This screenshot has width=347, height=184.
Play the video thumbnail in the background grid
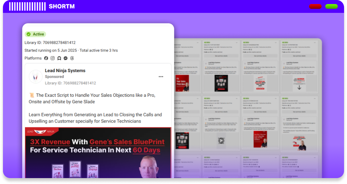point(221,141)
